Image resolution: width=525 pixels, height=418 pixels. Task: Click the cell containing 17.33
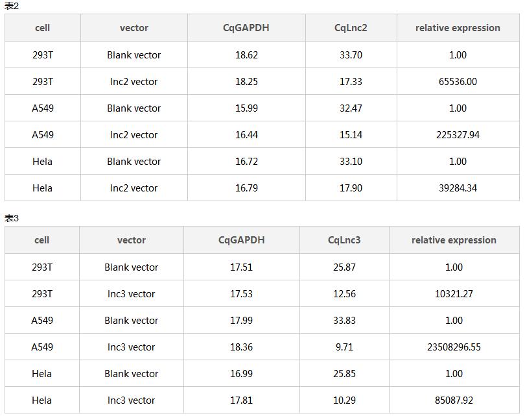point(351,82)
